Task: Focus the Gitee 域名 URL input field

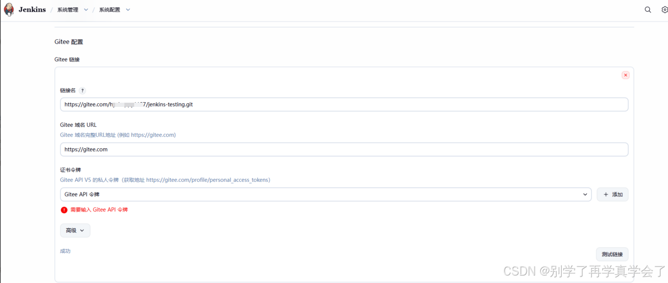Action: pos(344,150)
